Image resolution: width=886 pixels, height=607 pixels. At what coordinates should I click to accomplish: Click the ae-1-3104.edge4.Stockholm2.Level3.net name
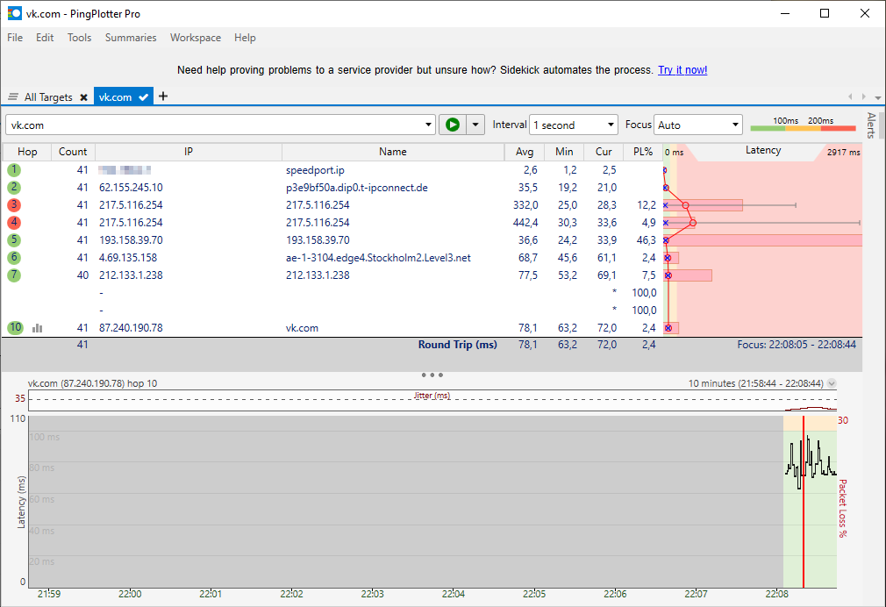click(x=378, y=258)
